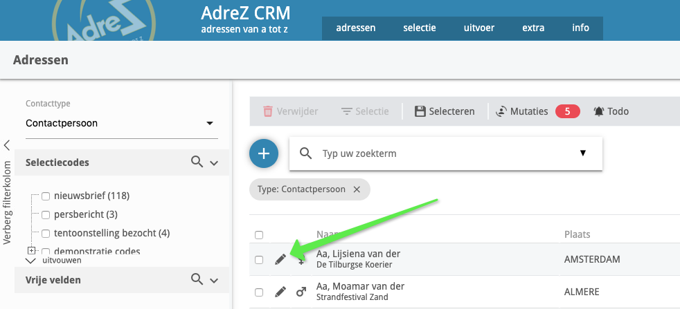
Task: Click the male gender icon for Moamar
Action: tap(301, 292)
